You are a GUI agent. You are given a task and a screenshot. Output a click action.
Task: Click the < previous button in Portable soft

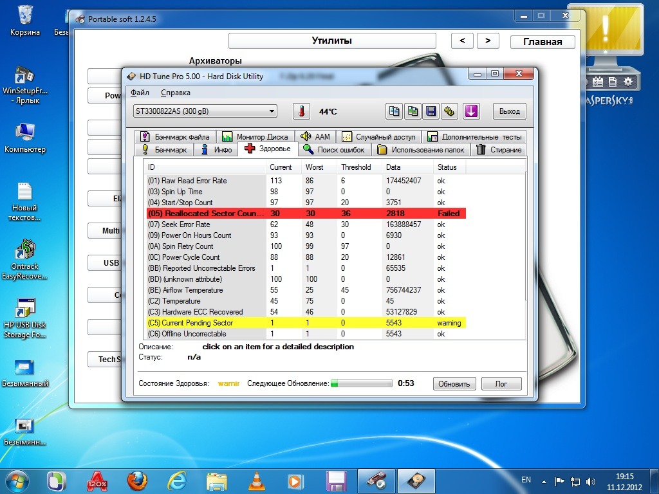coord(462,41)
